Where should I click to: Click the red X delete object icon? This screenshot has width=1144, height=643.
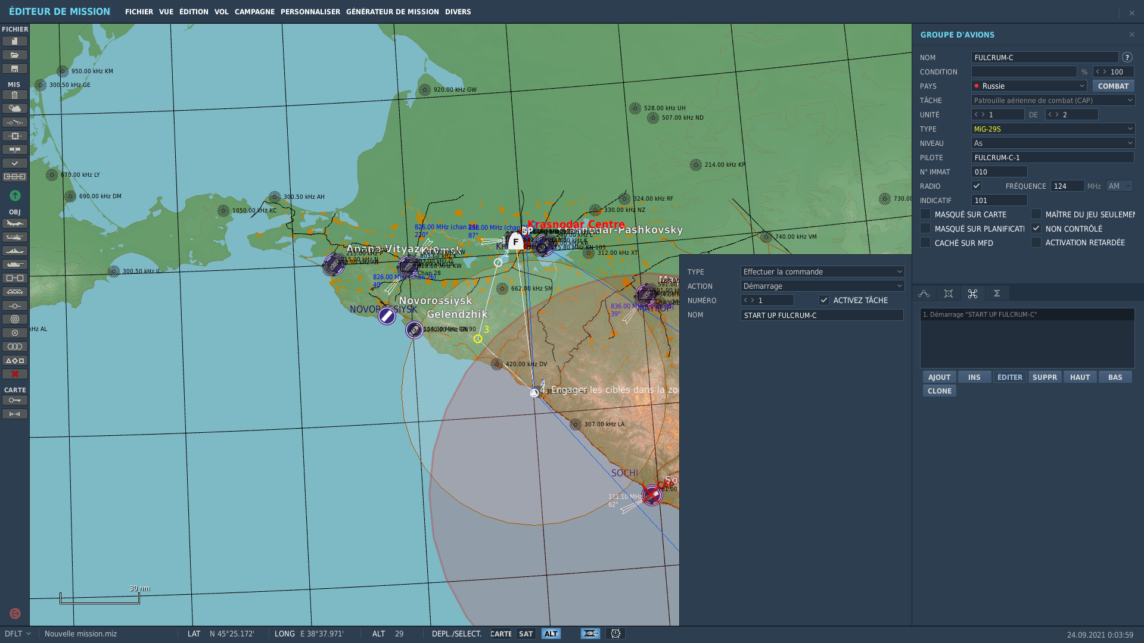(15, 374)
